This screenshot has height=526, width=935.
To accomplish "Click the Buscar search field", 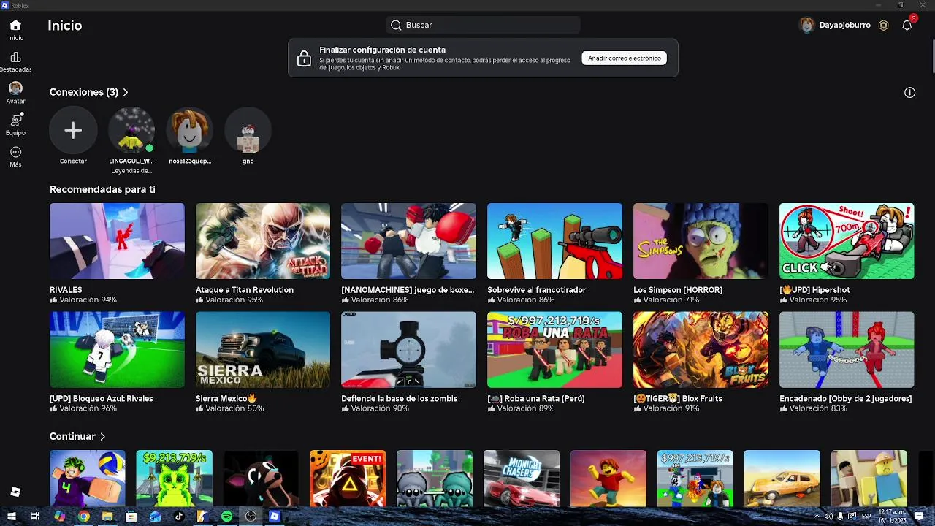I will point(483,25).
